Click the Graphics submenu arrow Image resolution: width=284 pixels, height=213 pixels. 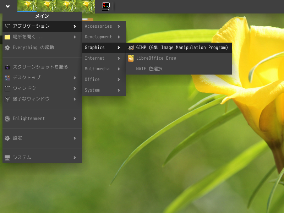coord(119,48)
